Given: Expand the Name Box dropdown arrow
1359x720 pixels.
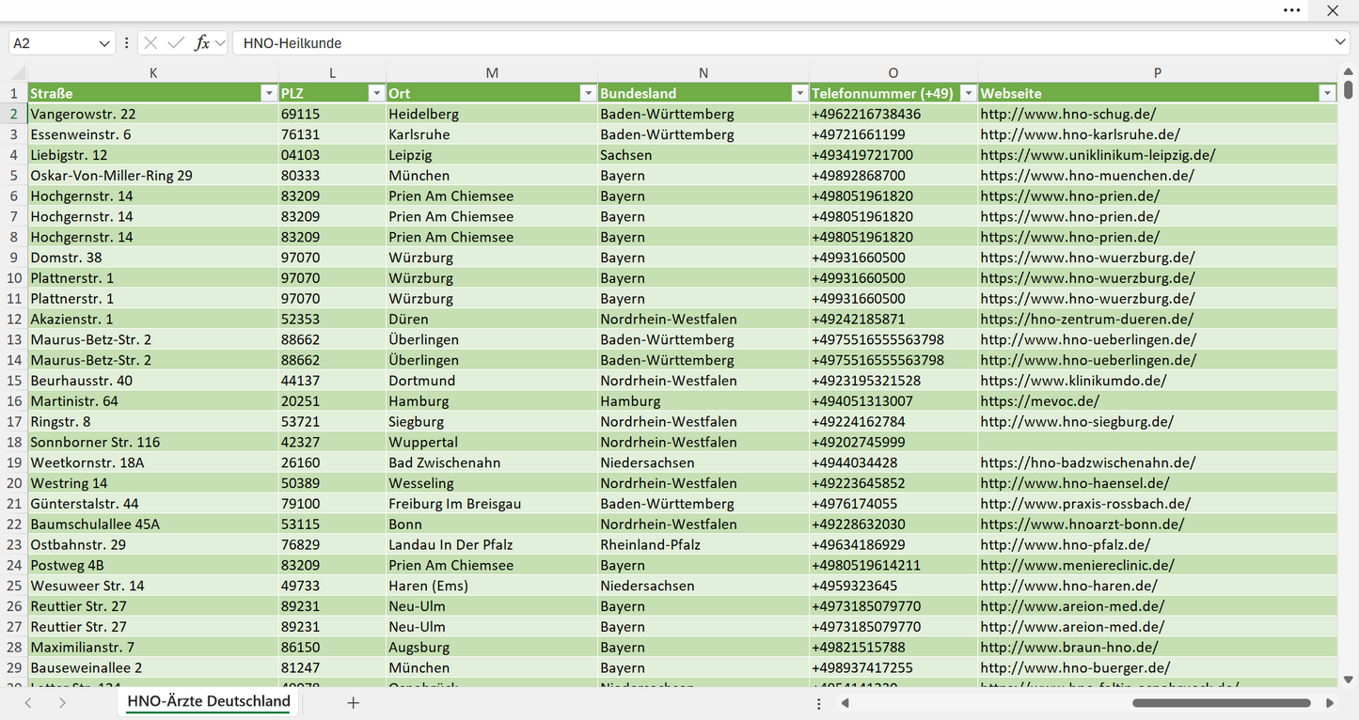Looking at the screenshot, I should pos(104,43).
